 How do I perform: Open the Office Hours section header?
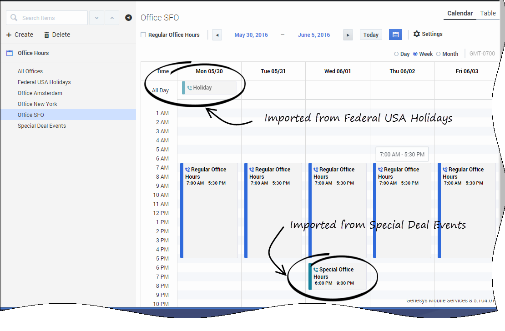pyautogui.click(x=68, y=53)
